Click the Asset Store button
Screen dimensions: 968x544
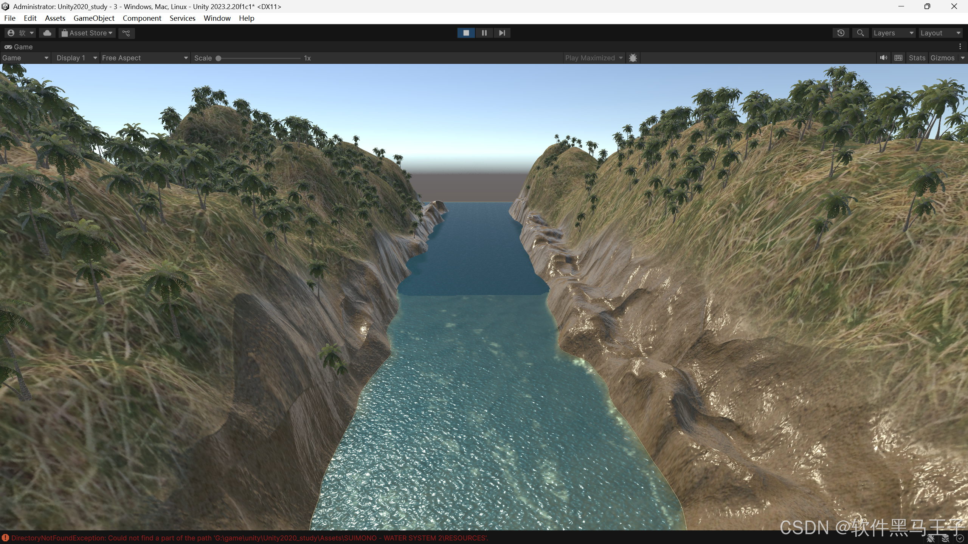click(x=87, y=33)
